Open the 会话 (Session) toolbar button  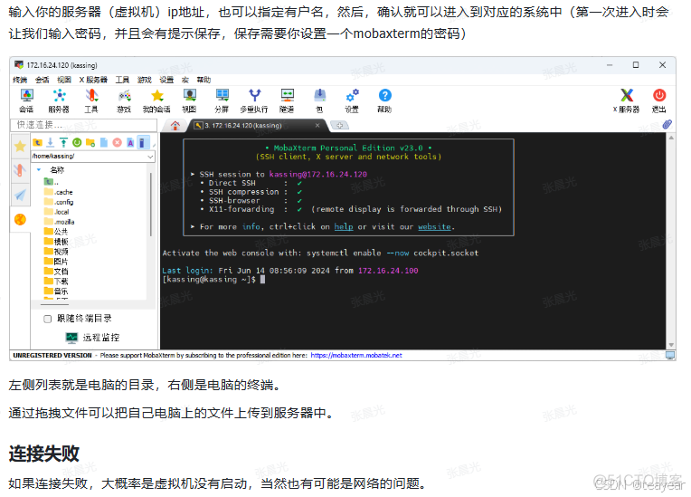coord(26,101)
